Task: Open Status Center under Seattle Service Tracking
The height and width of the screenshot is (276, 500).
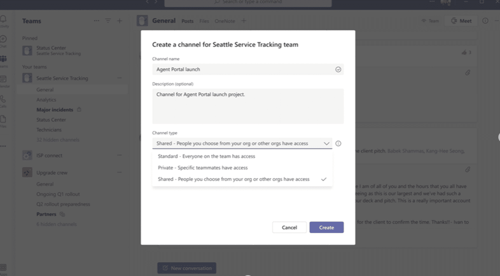Action: (51, 120)
